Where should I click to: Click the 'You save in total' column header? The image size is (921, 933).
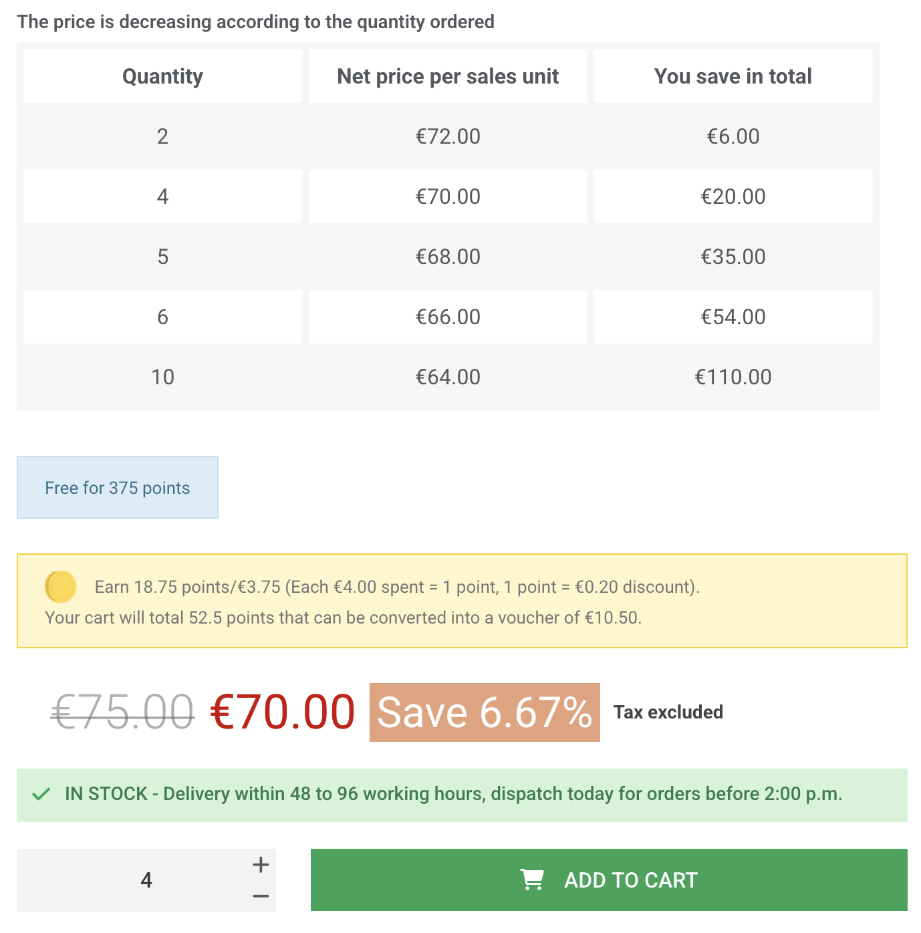pyautogui.click(x=733, y=76)
